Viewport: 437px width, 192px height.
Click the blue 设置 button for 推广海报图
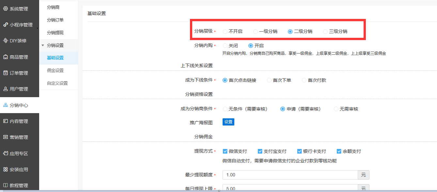(x=228, y=122)
